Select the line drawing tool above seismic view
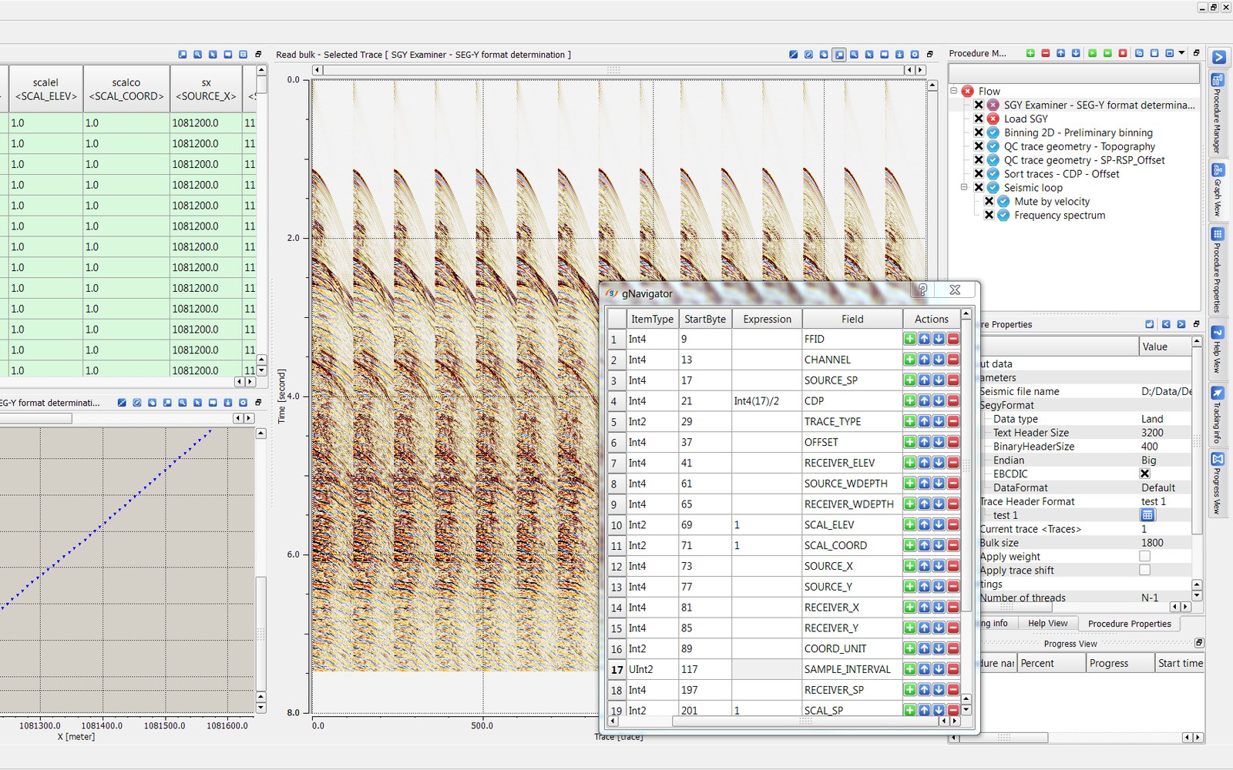The height and width of the screenshot is (770, 1233). coord(794,55)
